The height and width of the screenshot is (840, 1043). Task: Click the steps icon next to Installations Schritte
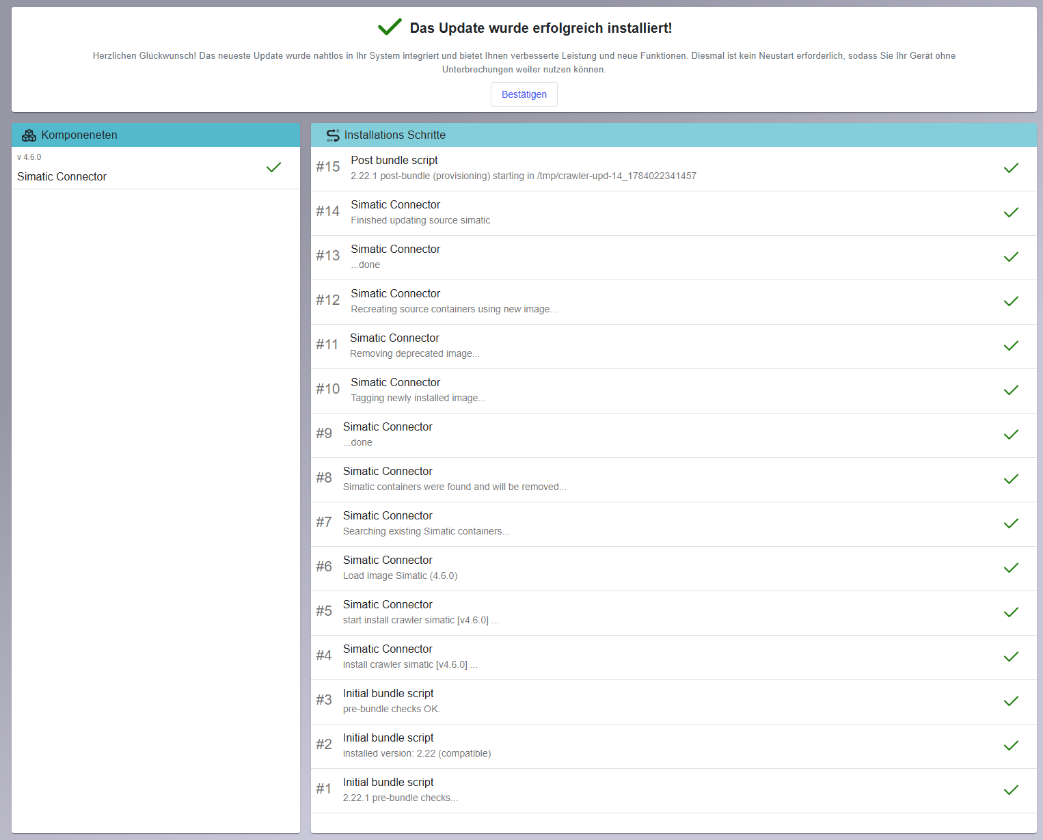coord(333,135)
